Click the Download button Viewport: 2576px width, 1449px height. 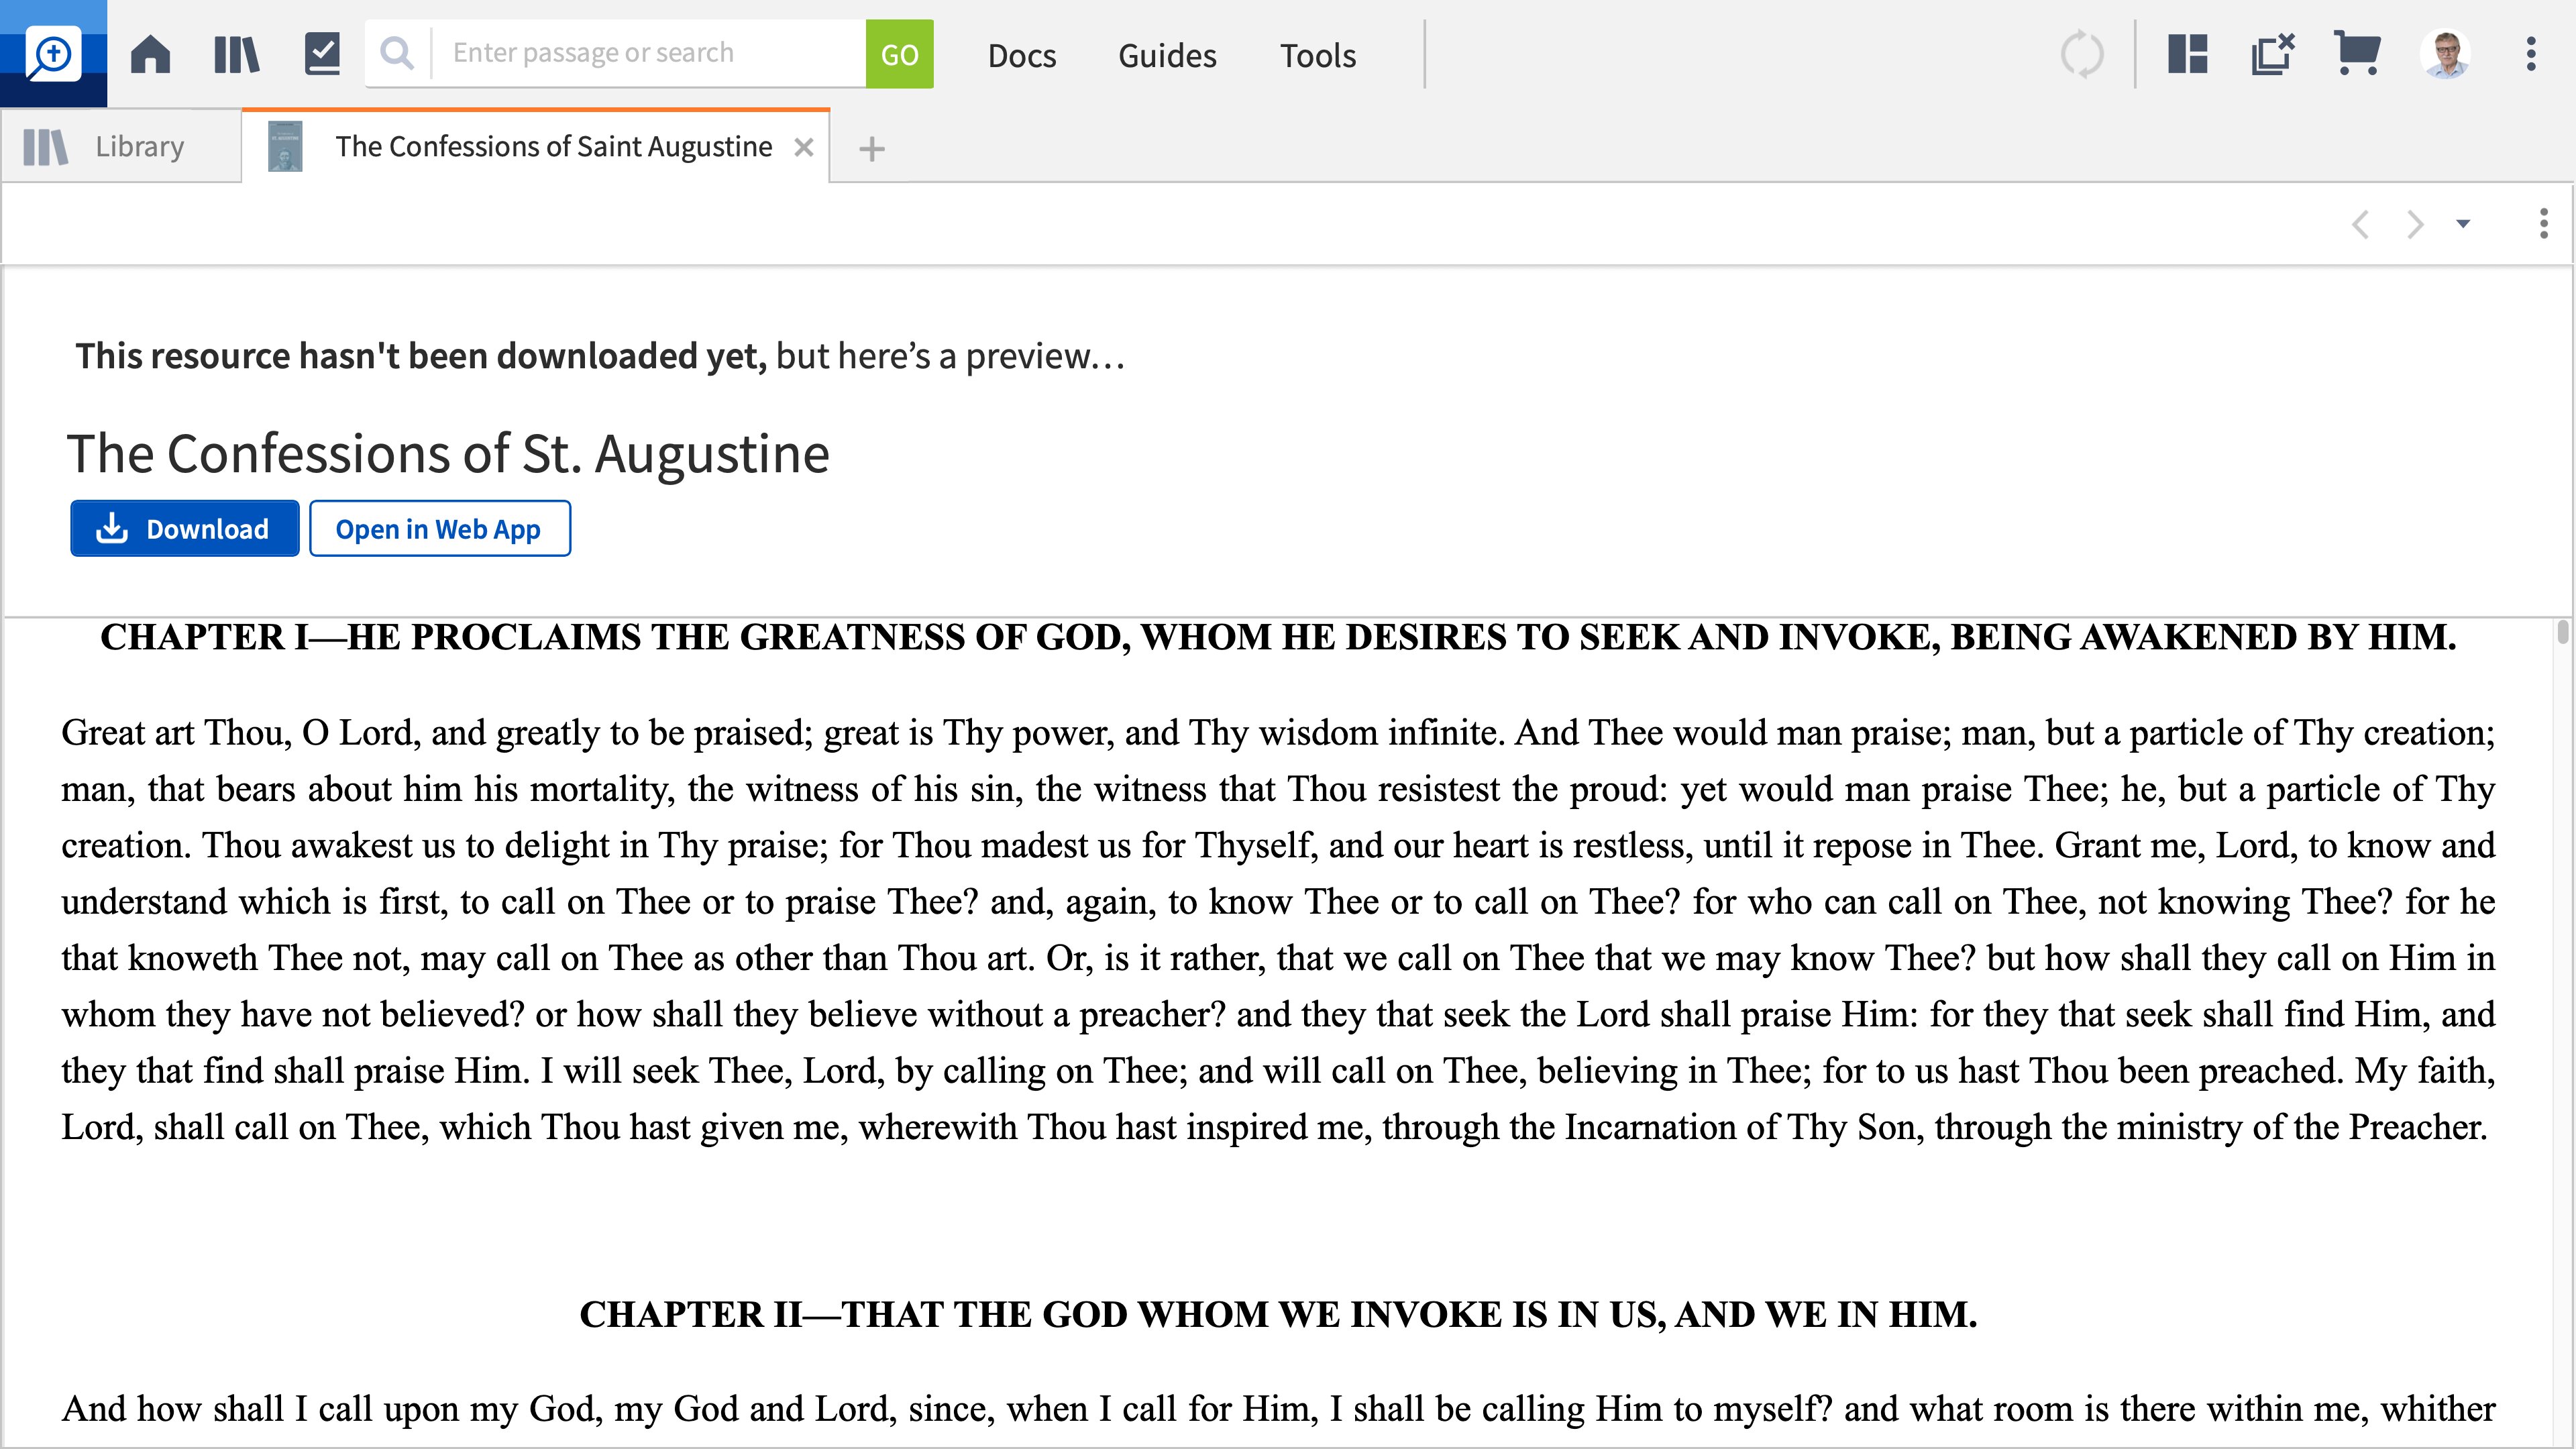click(184, 528)
